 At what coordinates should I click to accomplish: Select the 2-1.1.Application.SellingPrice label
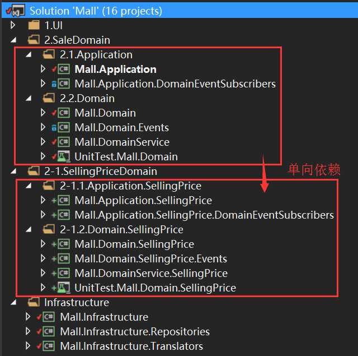pos(130,186)
